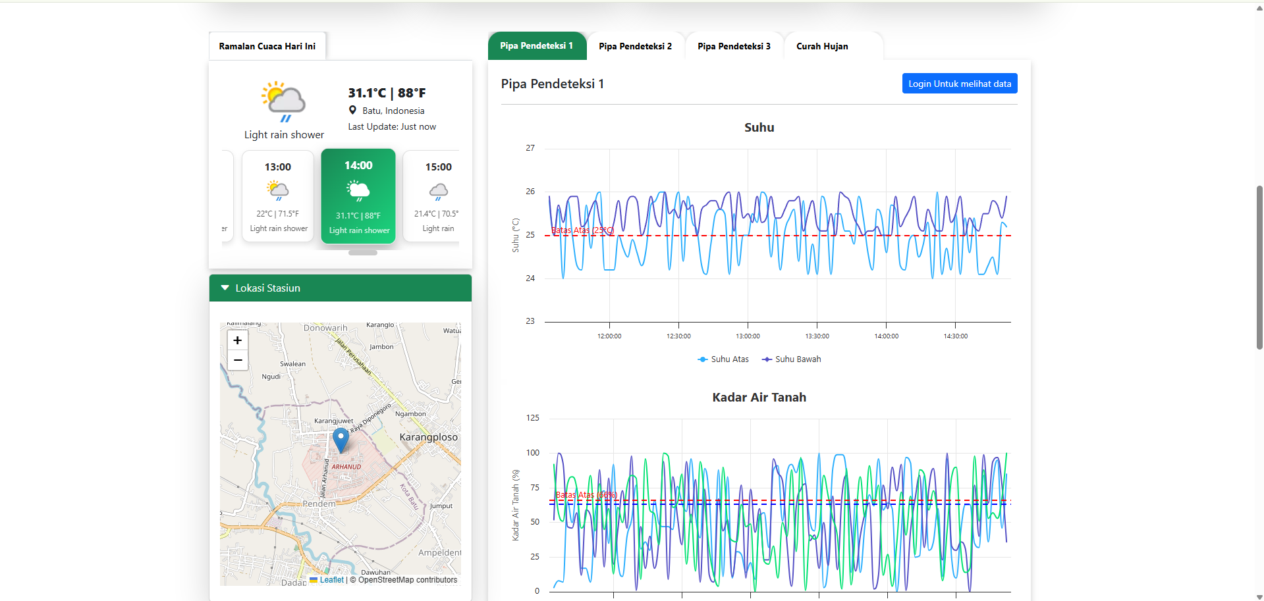Click the current weather light rain icon
1264x601 pixels.
click(x=284, y=101)
